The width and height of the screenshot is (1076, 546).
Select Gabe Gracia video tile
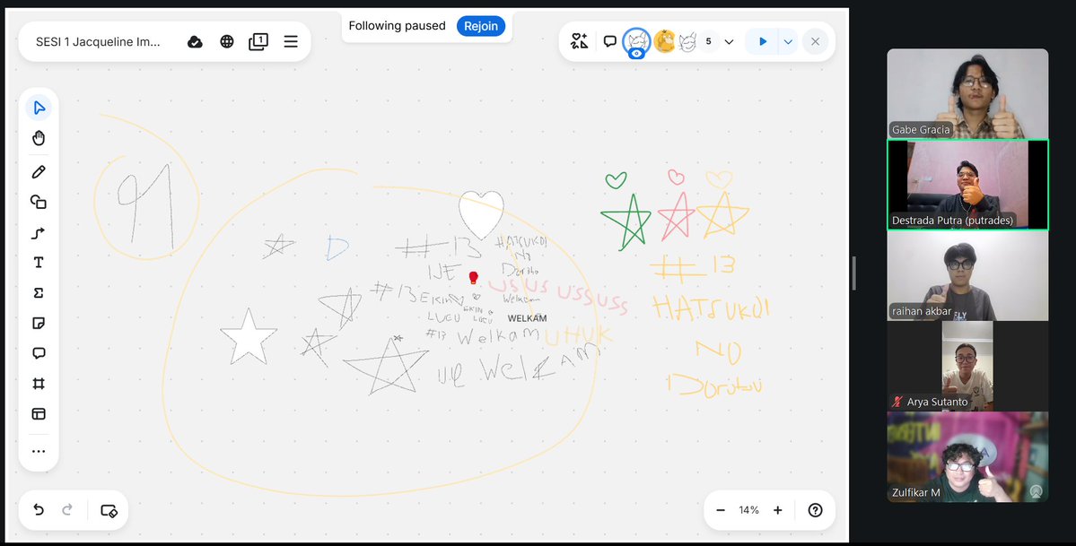tap(967, 93)
